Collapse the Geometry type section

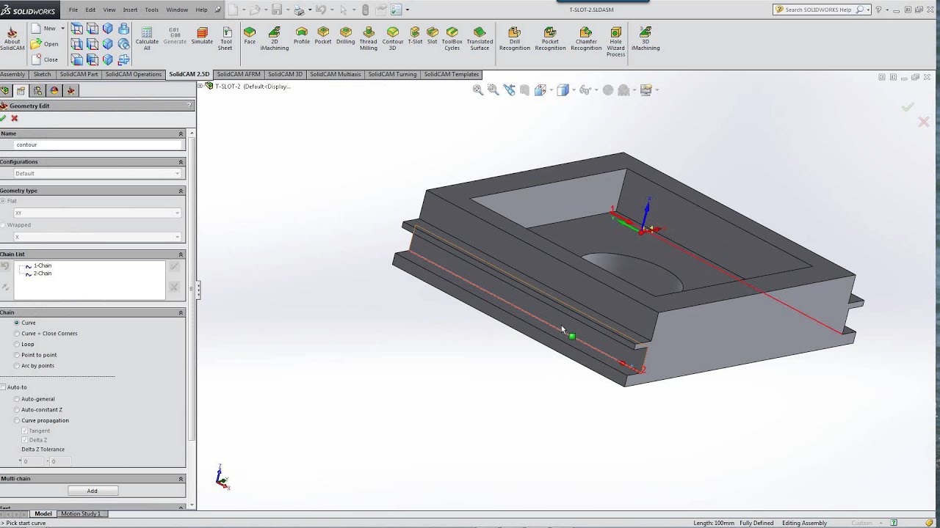coord(181,191)
